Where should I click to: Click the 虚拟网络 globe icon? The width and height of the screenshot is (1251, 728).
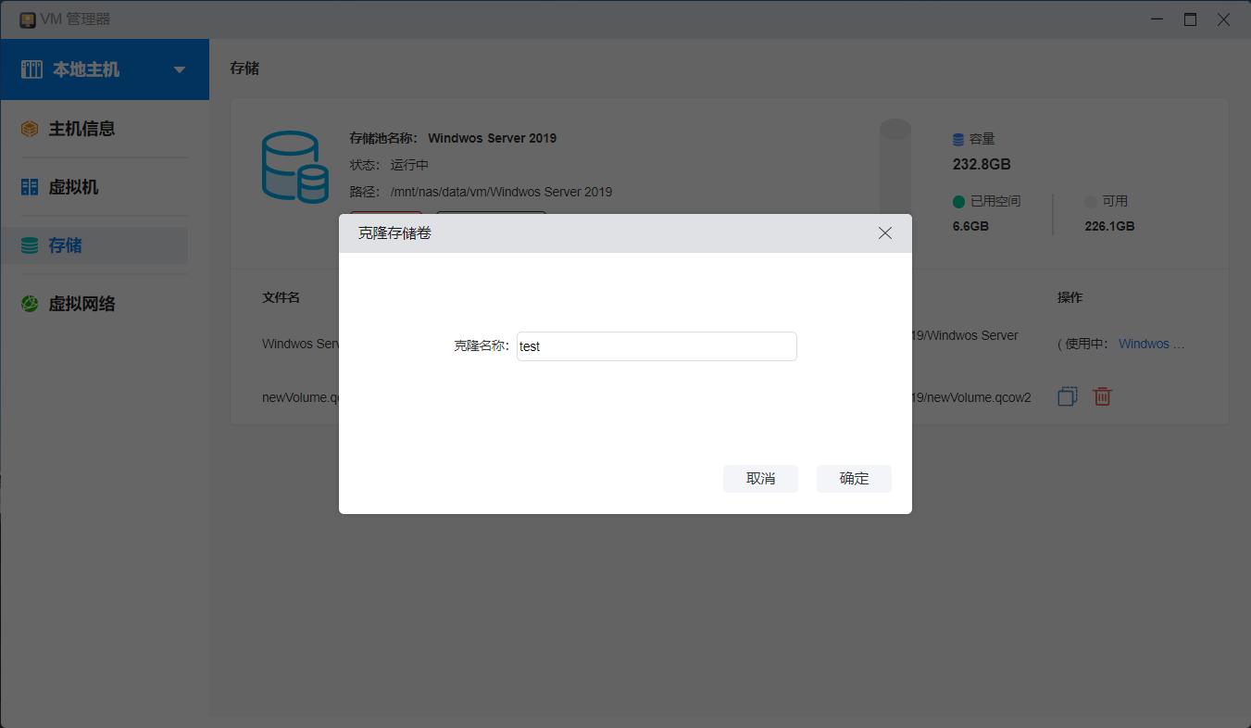[30, 304]
